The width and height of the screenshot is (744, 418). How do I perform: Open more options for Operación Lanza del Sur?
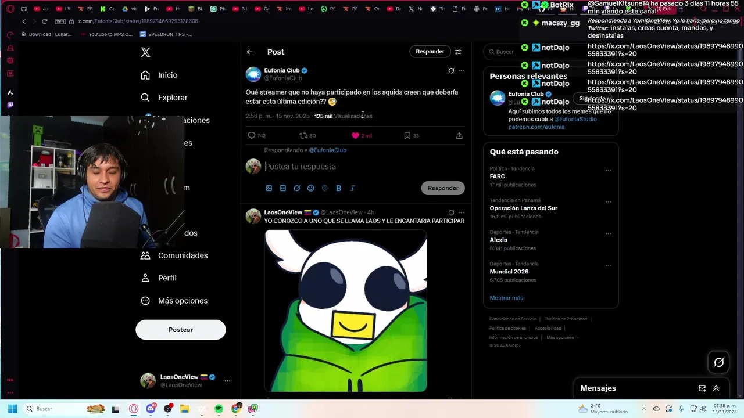point(609,202)
